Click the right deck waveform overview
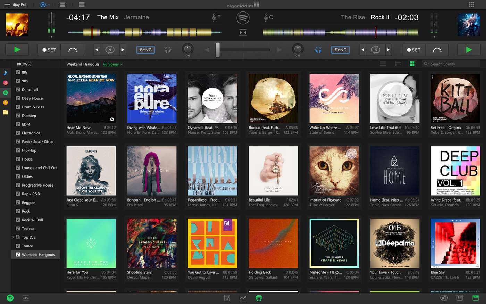The height and width of the screenshot is (304, 486). [x=340, y=32]
